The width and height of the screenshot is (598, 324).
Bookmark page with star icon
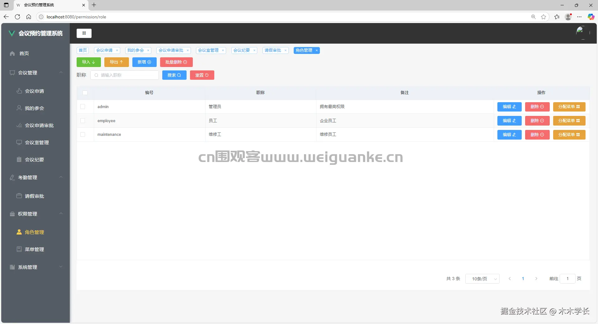tap(543, 17)
